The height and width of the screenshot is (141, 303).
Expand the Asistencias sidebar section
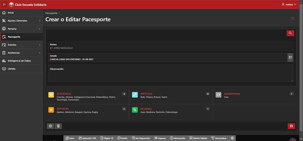tap(21, 53)
